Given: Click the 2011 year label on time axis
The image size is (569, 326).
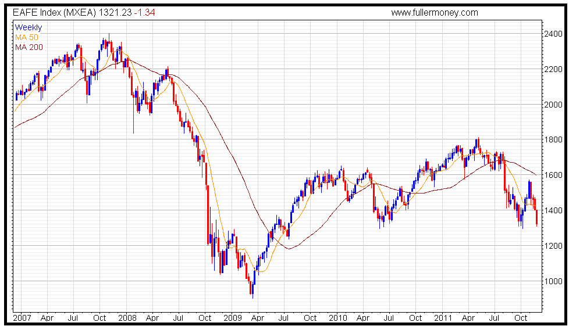Looking at the screenshot, I should (443, 318).
